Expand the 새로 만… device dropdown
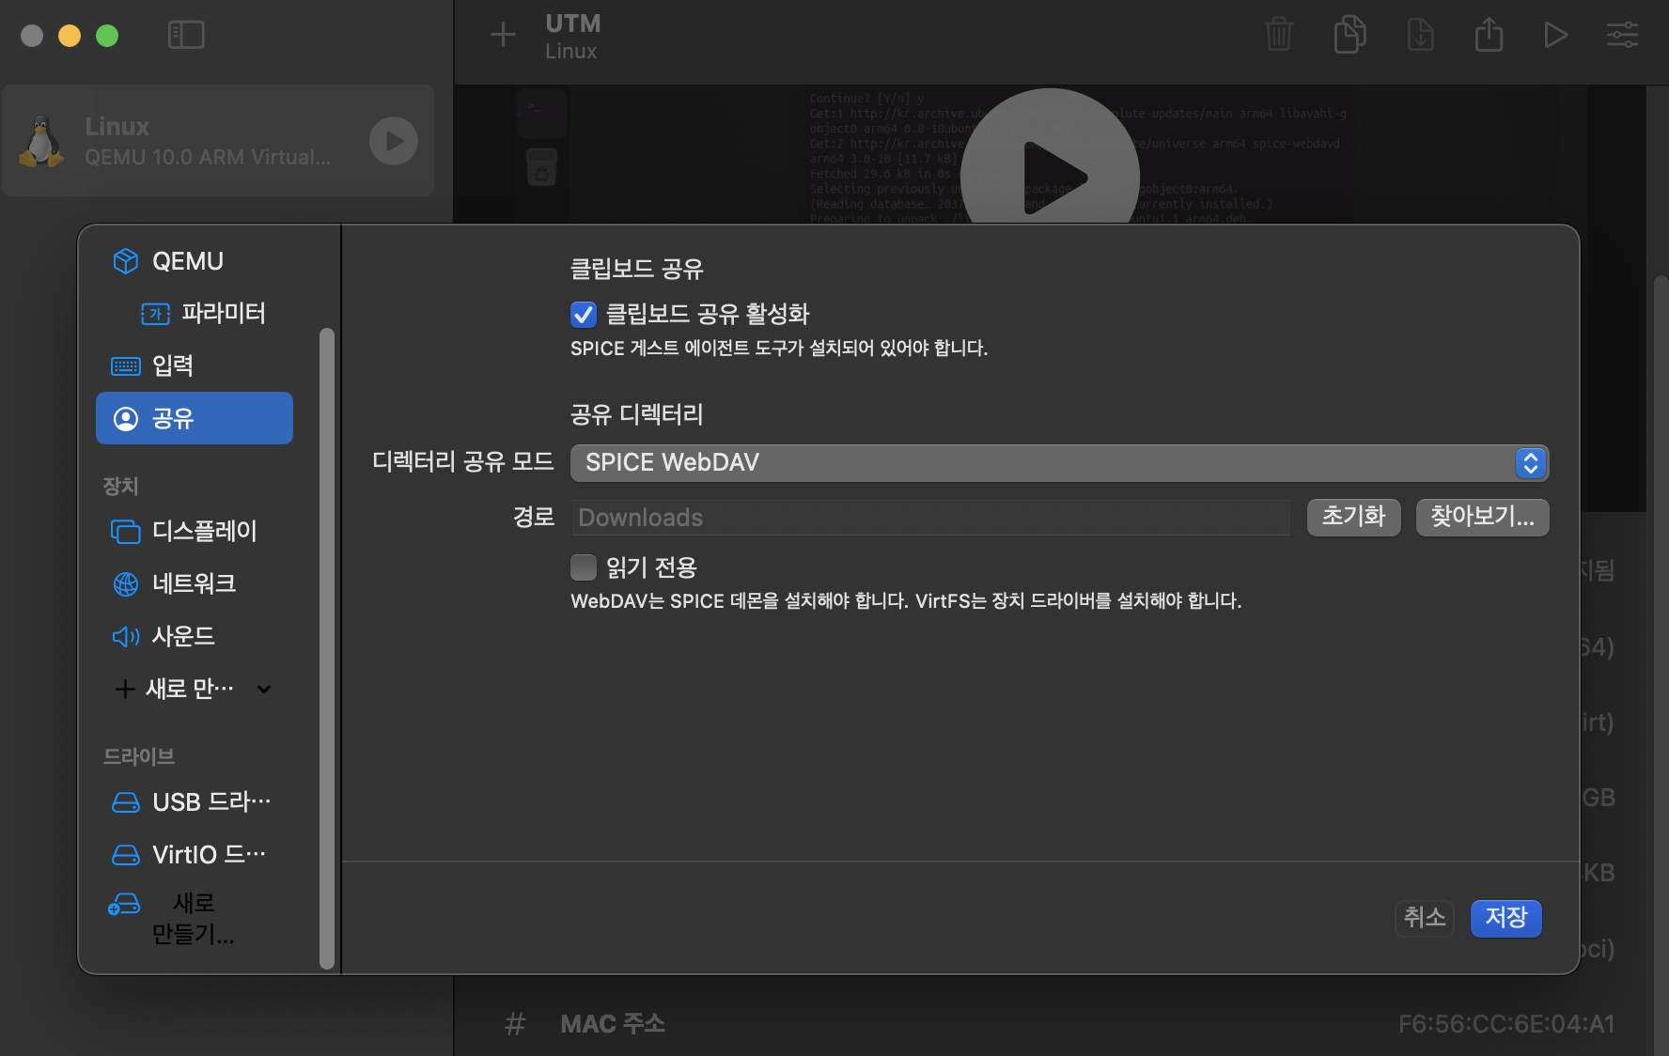This screenshot has width=1669, height=1056. 194,689
